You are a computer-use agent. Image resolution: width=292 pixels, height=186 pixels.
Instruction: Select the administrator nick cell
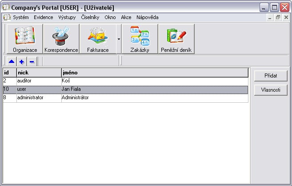pyautogui.click(x=39, y=98)
